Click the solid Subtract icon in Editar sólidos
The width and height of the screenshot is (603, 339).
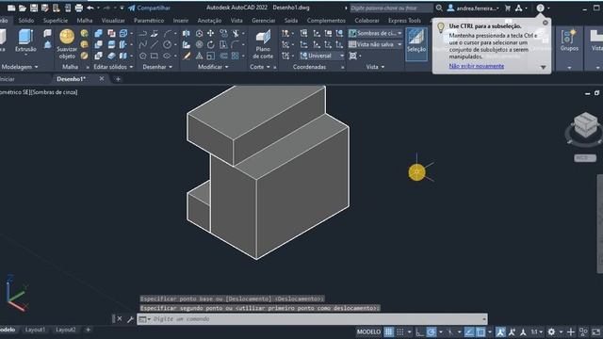coord(98,44)
